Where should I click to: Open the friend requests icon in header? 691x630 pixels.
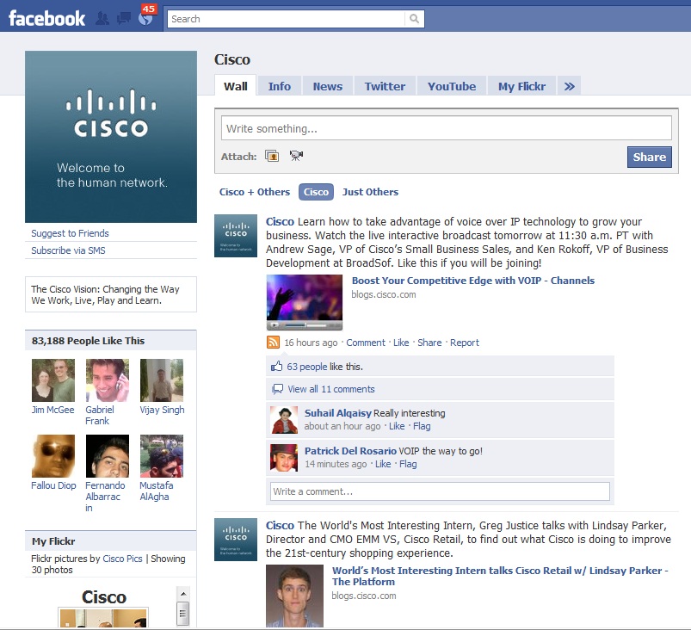click(102, 19)
